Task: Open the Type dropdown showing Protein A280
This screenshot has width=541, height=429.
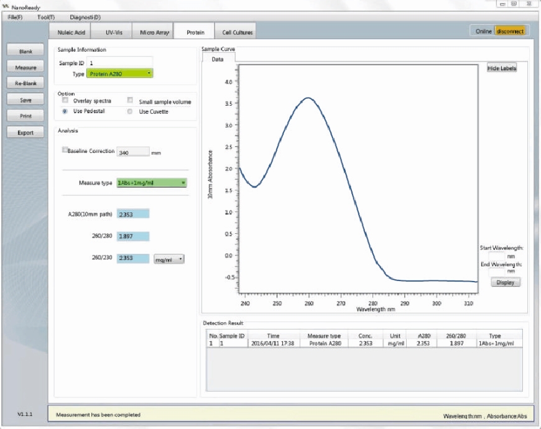Action: pos(119,73)
